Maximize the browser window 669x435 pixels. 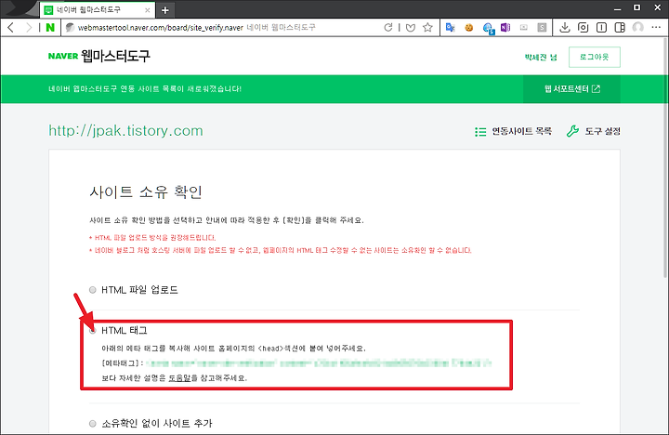point(637,7)
